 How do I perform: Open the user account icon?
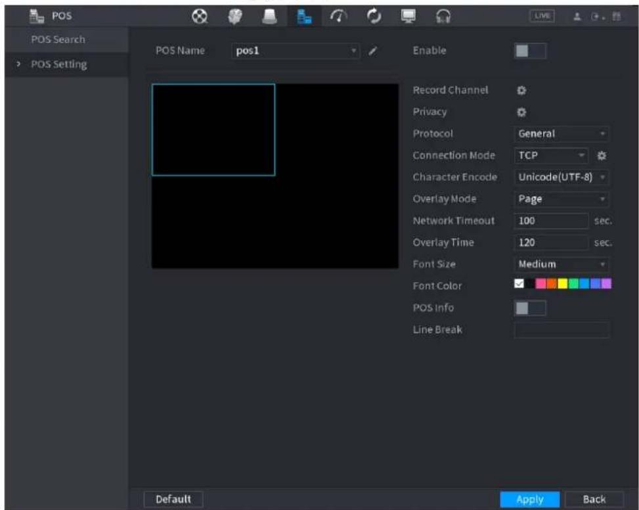577,16
